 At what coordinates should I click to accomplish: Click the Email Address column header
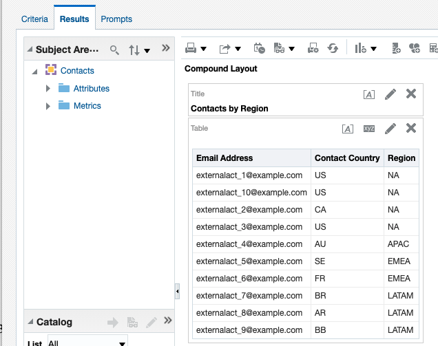(x=251, y=158)
